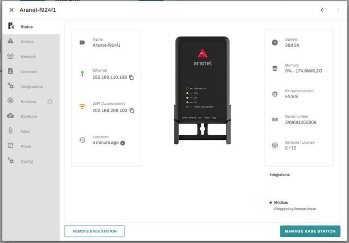This screenshot has height=243, width=349.
Task: Click the Manage Base Station button
Action: (310, 231)
